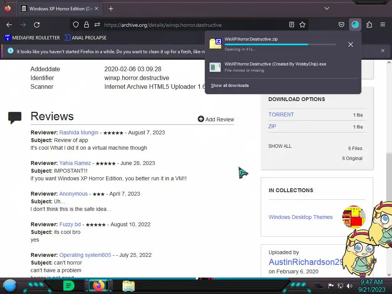The width and height of the screenshot is (392, 294).
Task: Go back using the browser back arrow
Action: [9, 25]
